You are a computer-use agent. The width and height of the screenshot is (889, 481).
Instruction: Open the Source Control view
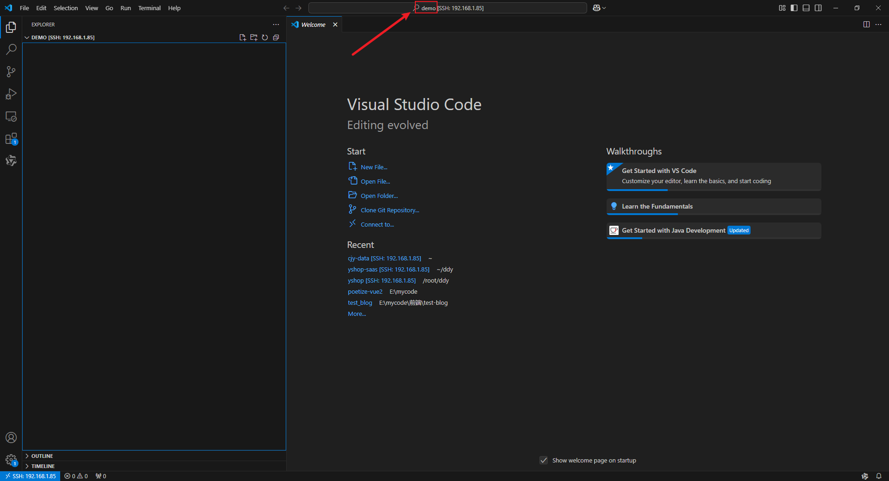(x=11, y=72)
